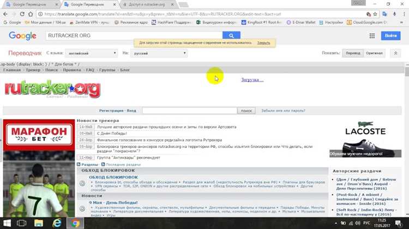Open E-Dinar Wallet bookmark

(x=301, y=22)
